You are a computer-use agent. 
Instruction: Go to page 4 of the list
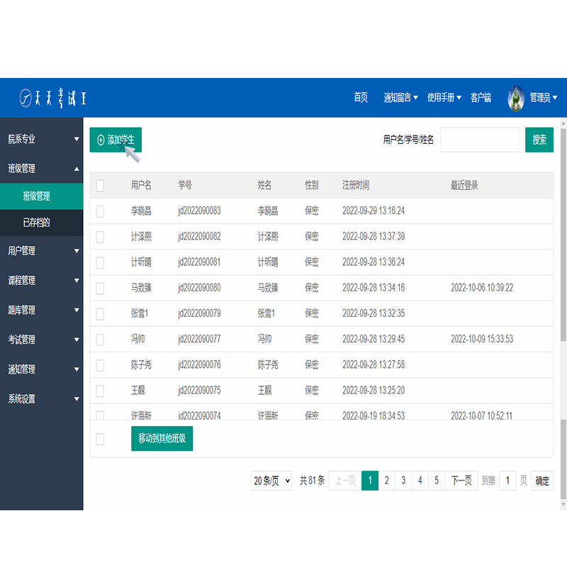[420, 481]
